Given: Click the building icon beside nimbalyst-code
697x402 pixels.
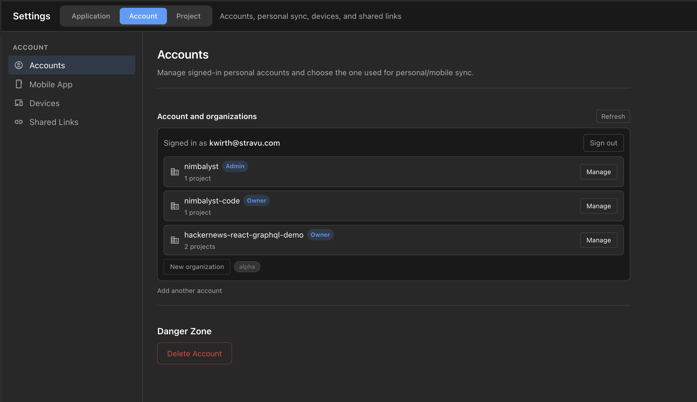Looking at the screenshot, I should [x=175, y=206].
